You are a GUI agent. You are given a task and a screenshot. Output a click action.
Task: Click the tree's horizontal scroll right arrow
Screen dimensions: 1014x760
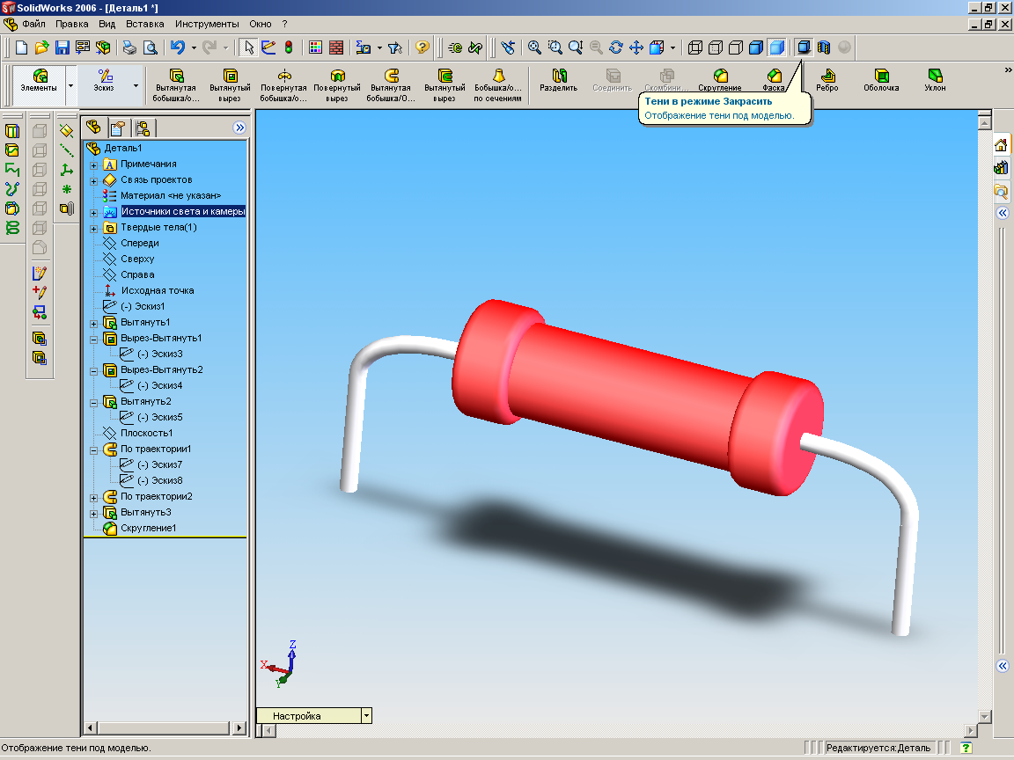click(239, 727)
